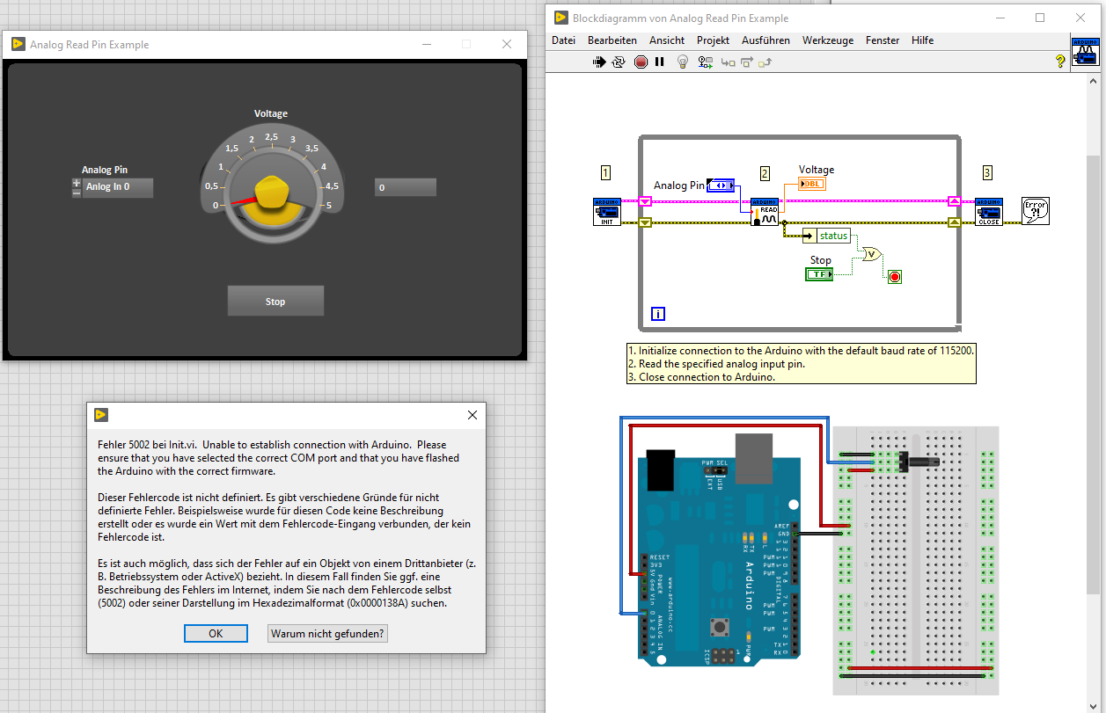Toggle the highlight execution lightbulb
Viewport: 1106px width, 713px height.
pos(682,62)
